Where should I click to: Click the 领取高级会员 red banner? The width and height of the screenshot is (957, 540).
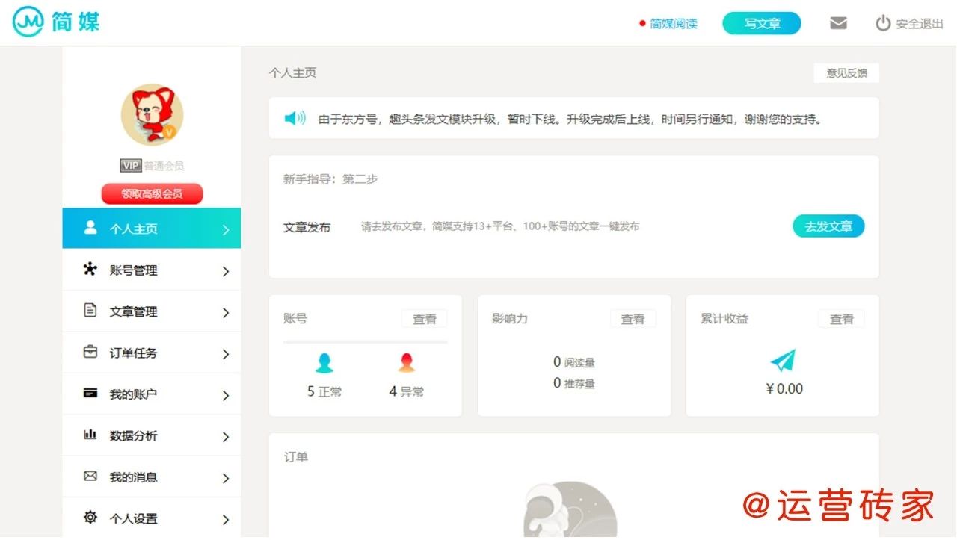[152, 193]
